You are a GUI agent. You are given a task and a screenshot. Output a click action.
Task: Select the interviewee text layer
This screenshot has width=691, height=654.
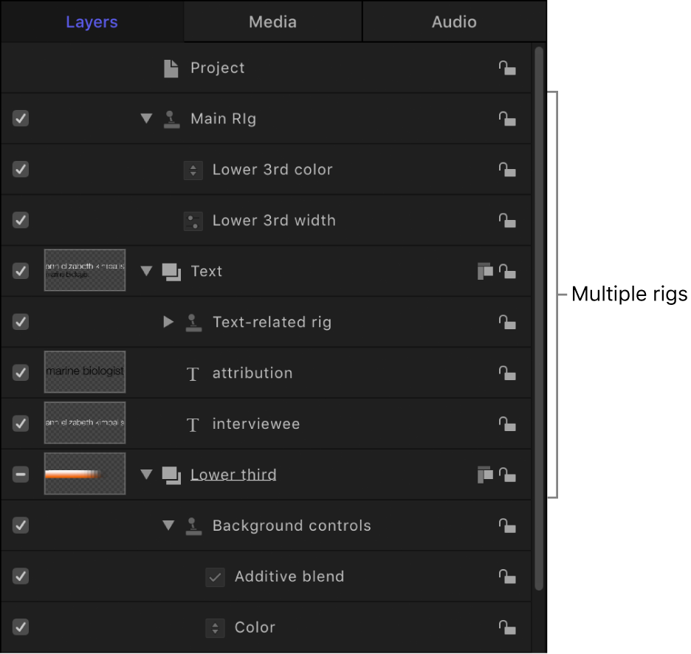click(255, 424)
